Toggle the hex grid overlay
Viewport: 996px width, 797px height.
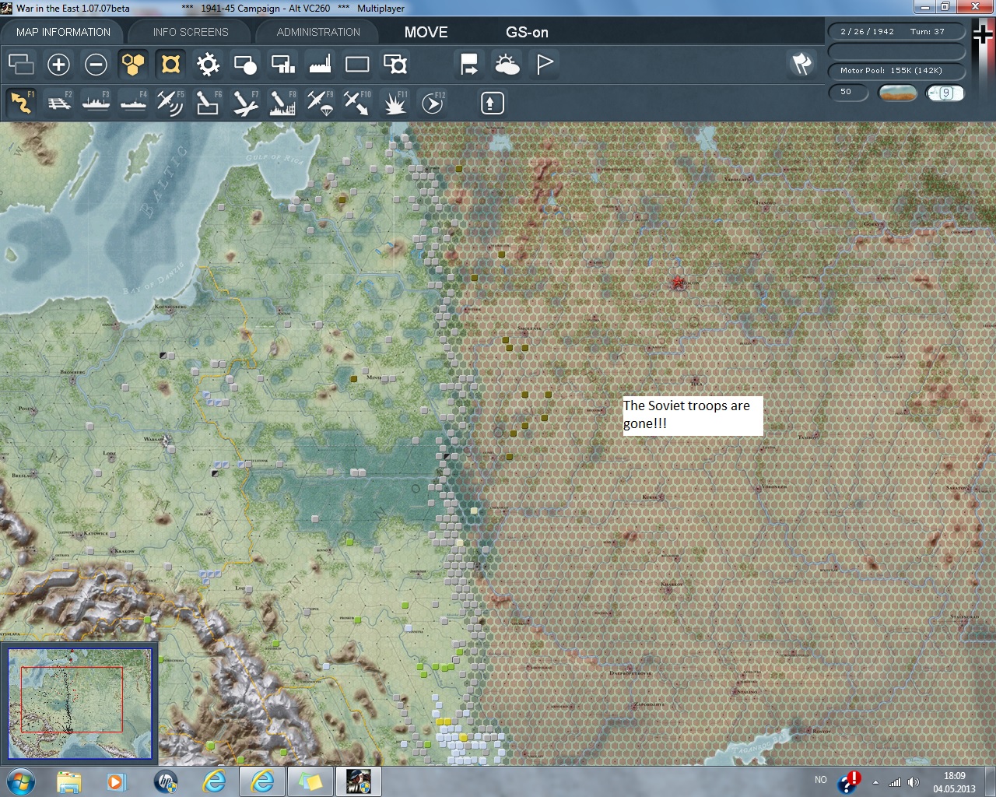tap(133, 65)
